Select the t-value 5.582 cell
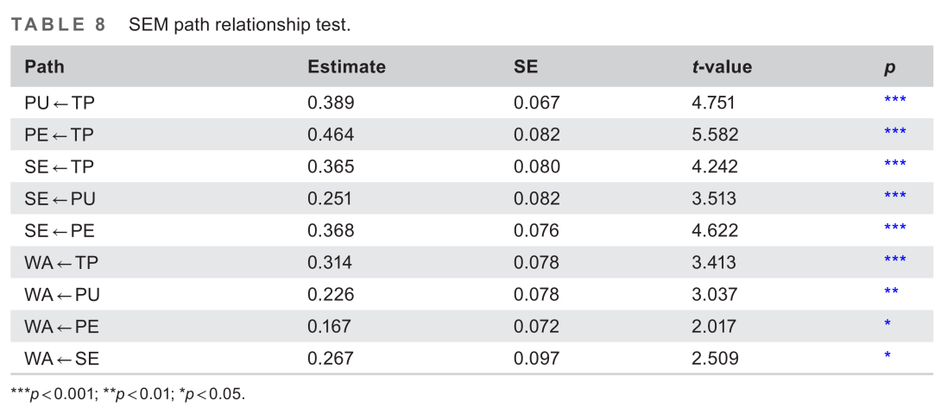 (713, 135)
